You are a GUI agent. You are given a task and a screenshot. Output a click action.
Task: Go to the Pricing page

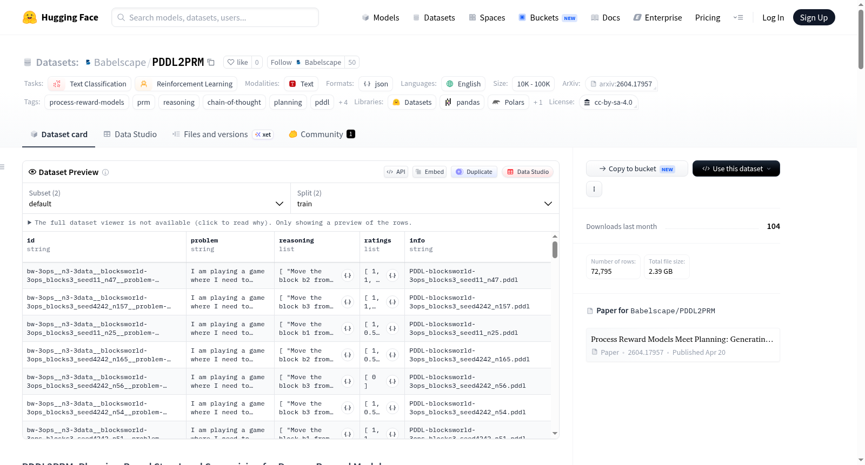(708, 17)
